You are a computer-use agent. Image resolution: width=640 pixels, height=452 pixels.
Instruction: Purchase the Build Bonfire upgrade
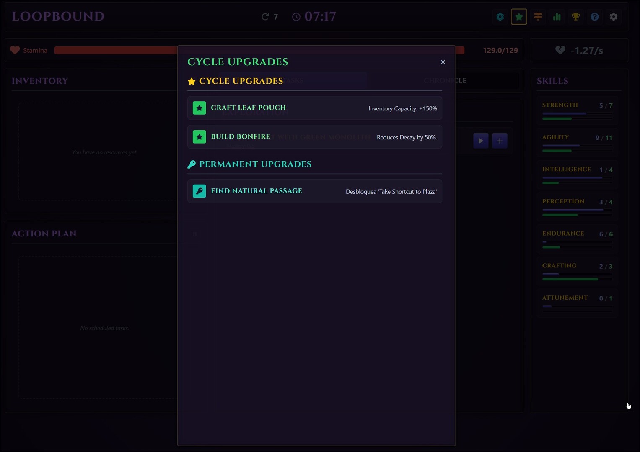[314, 136]
